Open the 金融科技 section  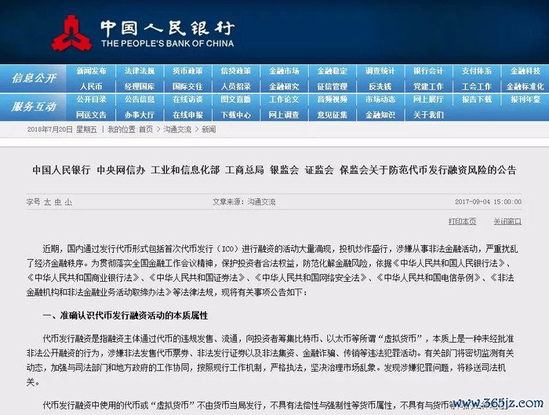click(525, 71)
